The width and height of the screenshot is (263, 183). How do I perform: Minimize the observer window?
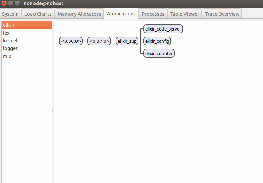pyautogui.click(x=10, y=3)
